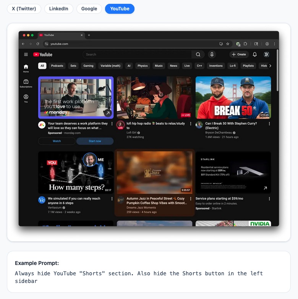Open the browser extensions puzzle icon

(245, 44)
